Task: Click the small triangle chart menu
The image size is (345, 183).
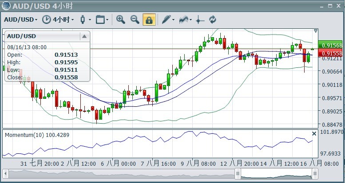Action: click(x=316, y=31)
